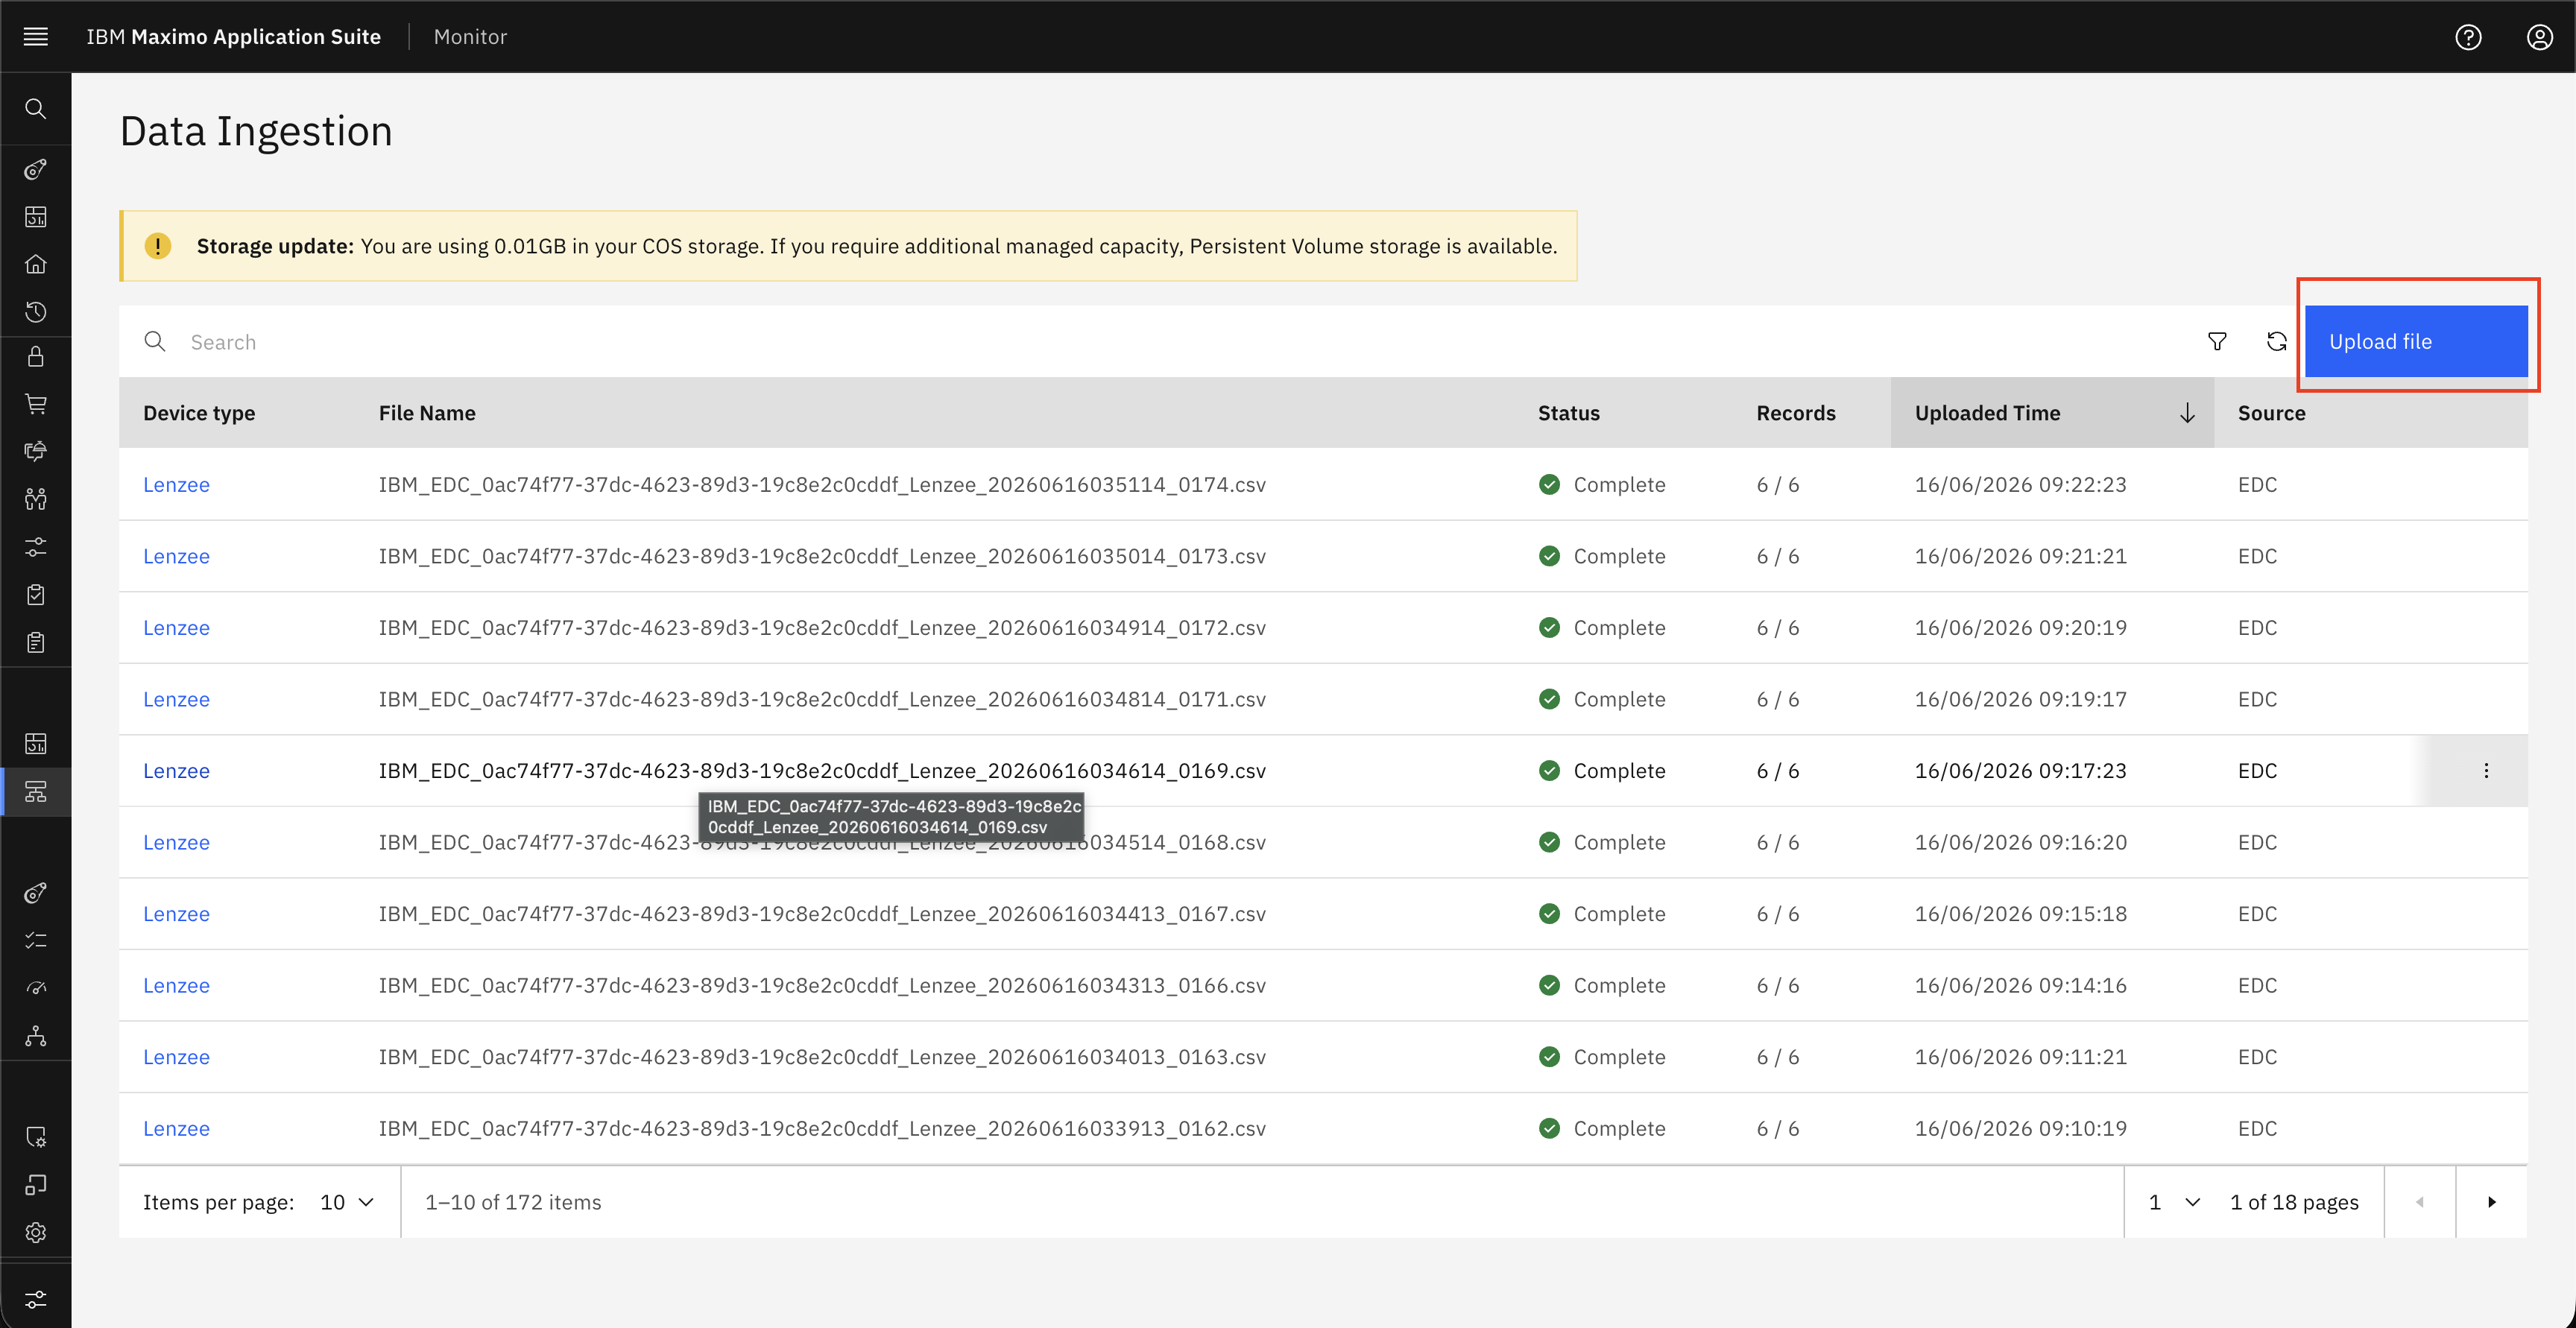Click the help question mark icon
Image resolution: width=2576 pixels, height=1328 pixels.
pyautogui.click(x=2468, y=37)
